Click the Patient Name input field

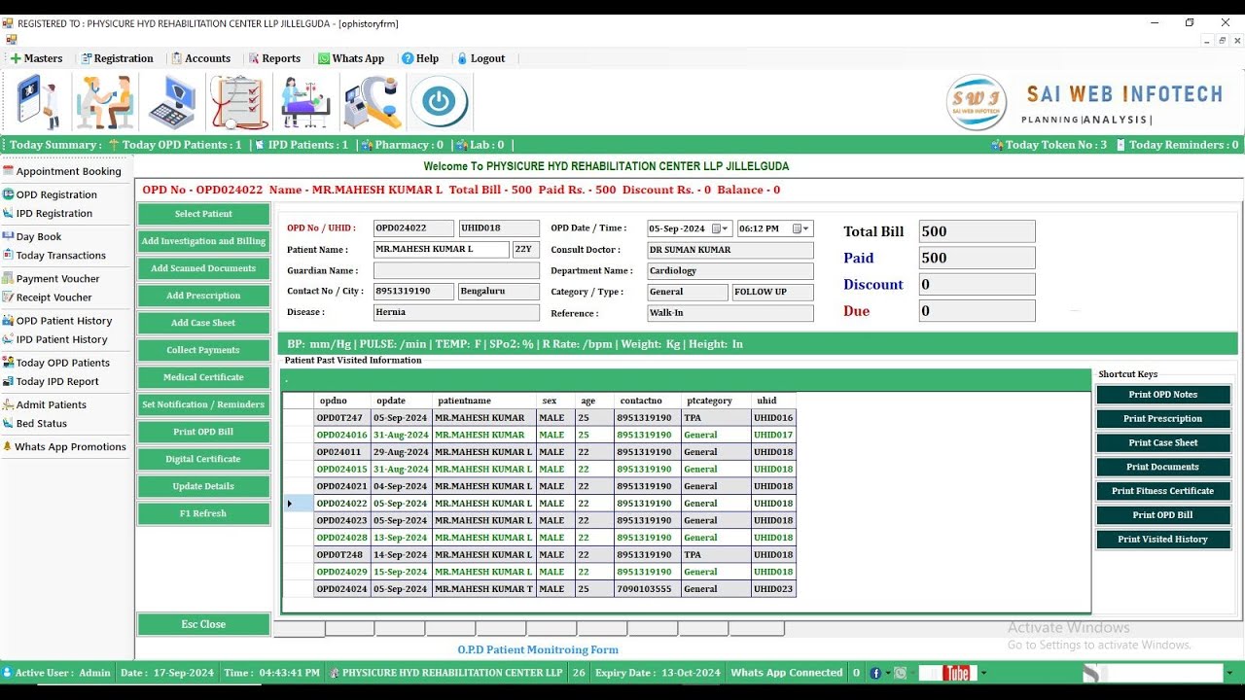point(442,250)
